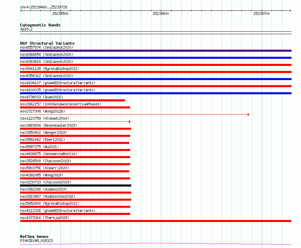Click the black bar of nsv3230733
Viewport: 301px width, 248px height.
(76, 185)
